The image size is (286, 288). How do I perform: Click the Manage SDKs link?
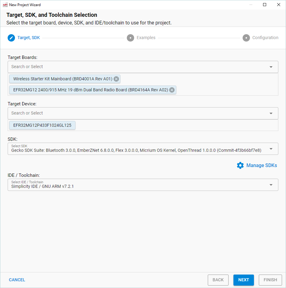click(262, 165)
